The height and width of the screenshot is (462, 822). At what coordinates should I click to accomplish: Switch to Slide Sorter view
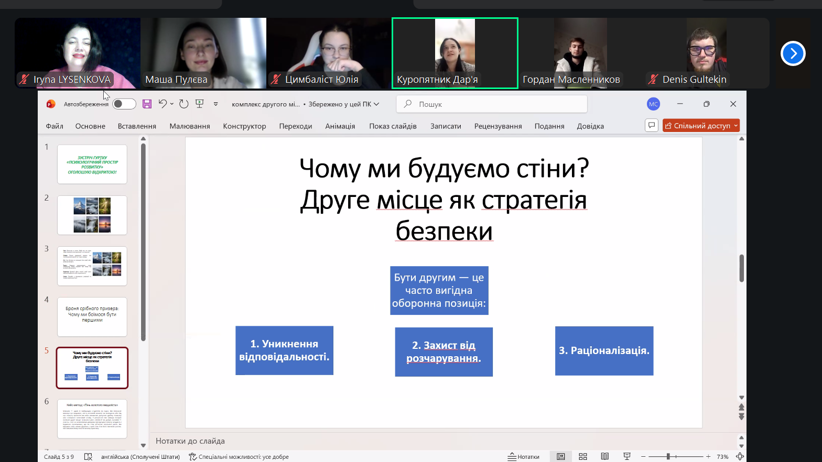[582, 457]
